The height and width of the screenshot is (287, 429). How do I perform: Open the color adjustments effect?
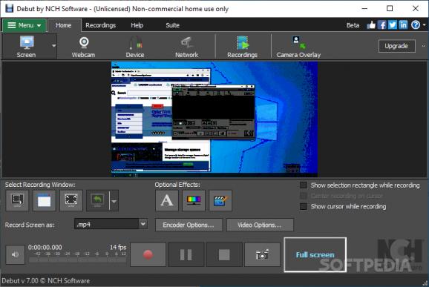click(194, 201)
